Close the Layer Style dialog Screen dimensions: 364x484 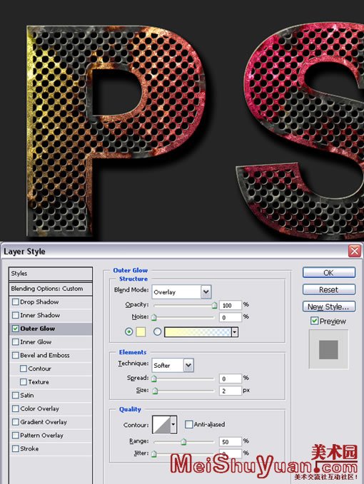click(x=355, y=251)
